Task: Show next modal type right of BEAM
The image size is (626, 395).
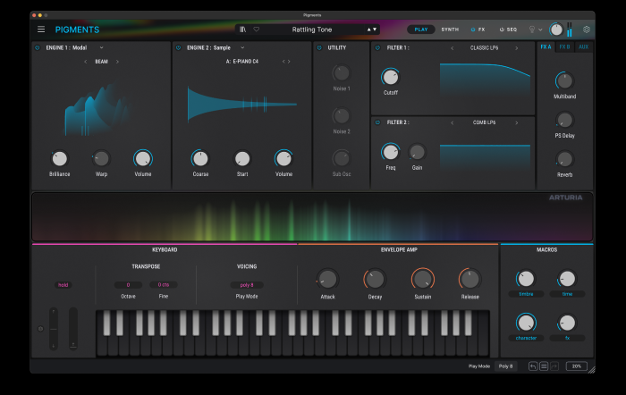Action: click(117, 62)
